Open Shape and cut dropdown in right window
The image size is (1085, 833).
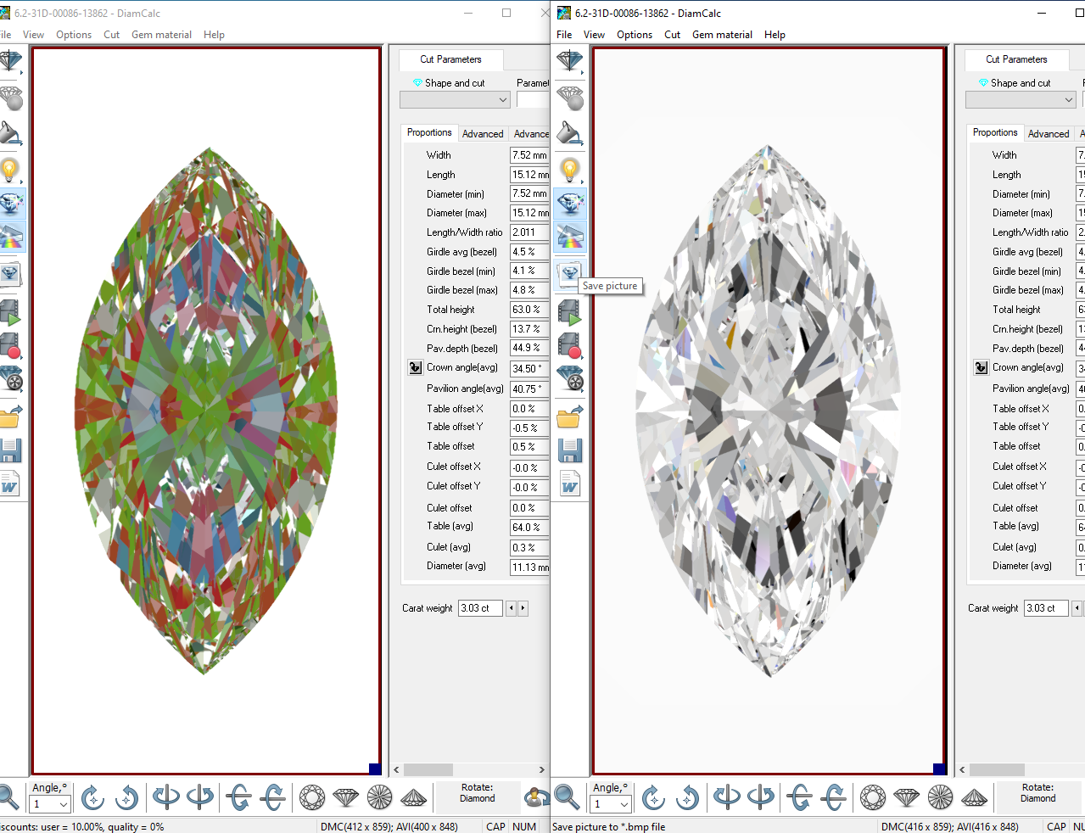[1021, 99]
